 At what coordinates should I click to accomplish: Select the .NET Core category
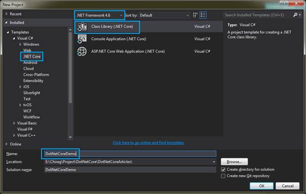pos(32,56)
